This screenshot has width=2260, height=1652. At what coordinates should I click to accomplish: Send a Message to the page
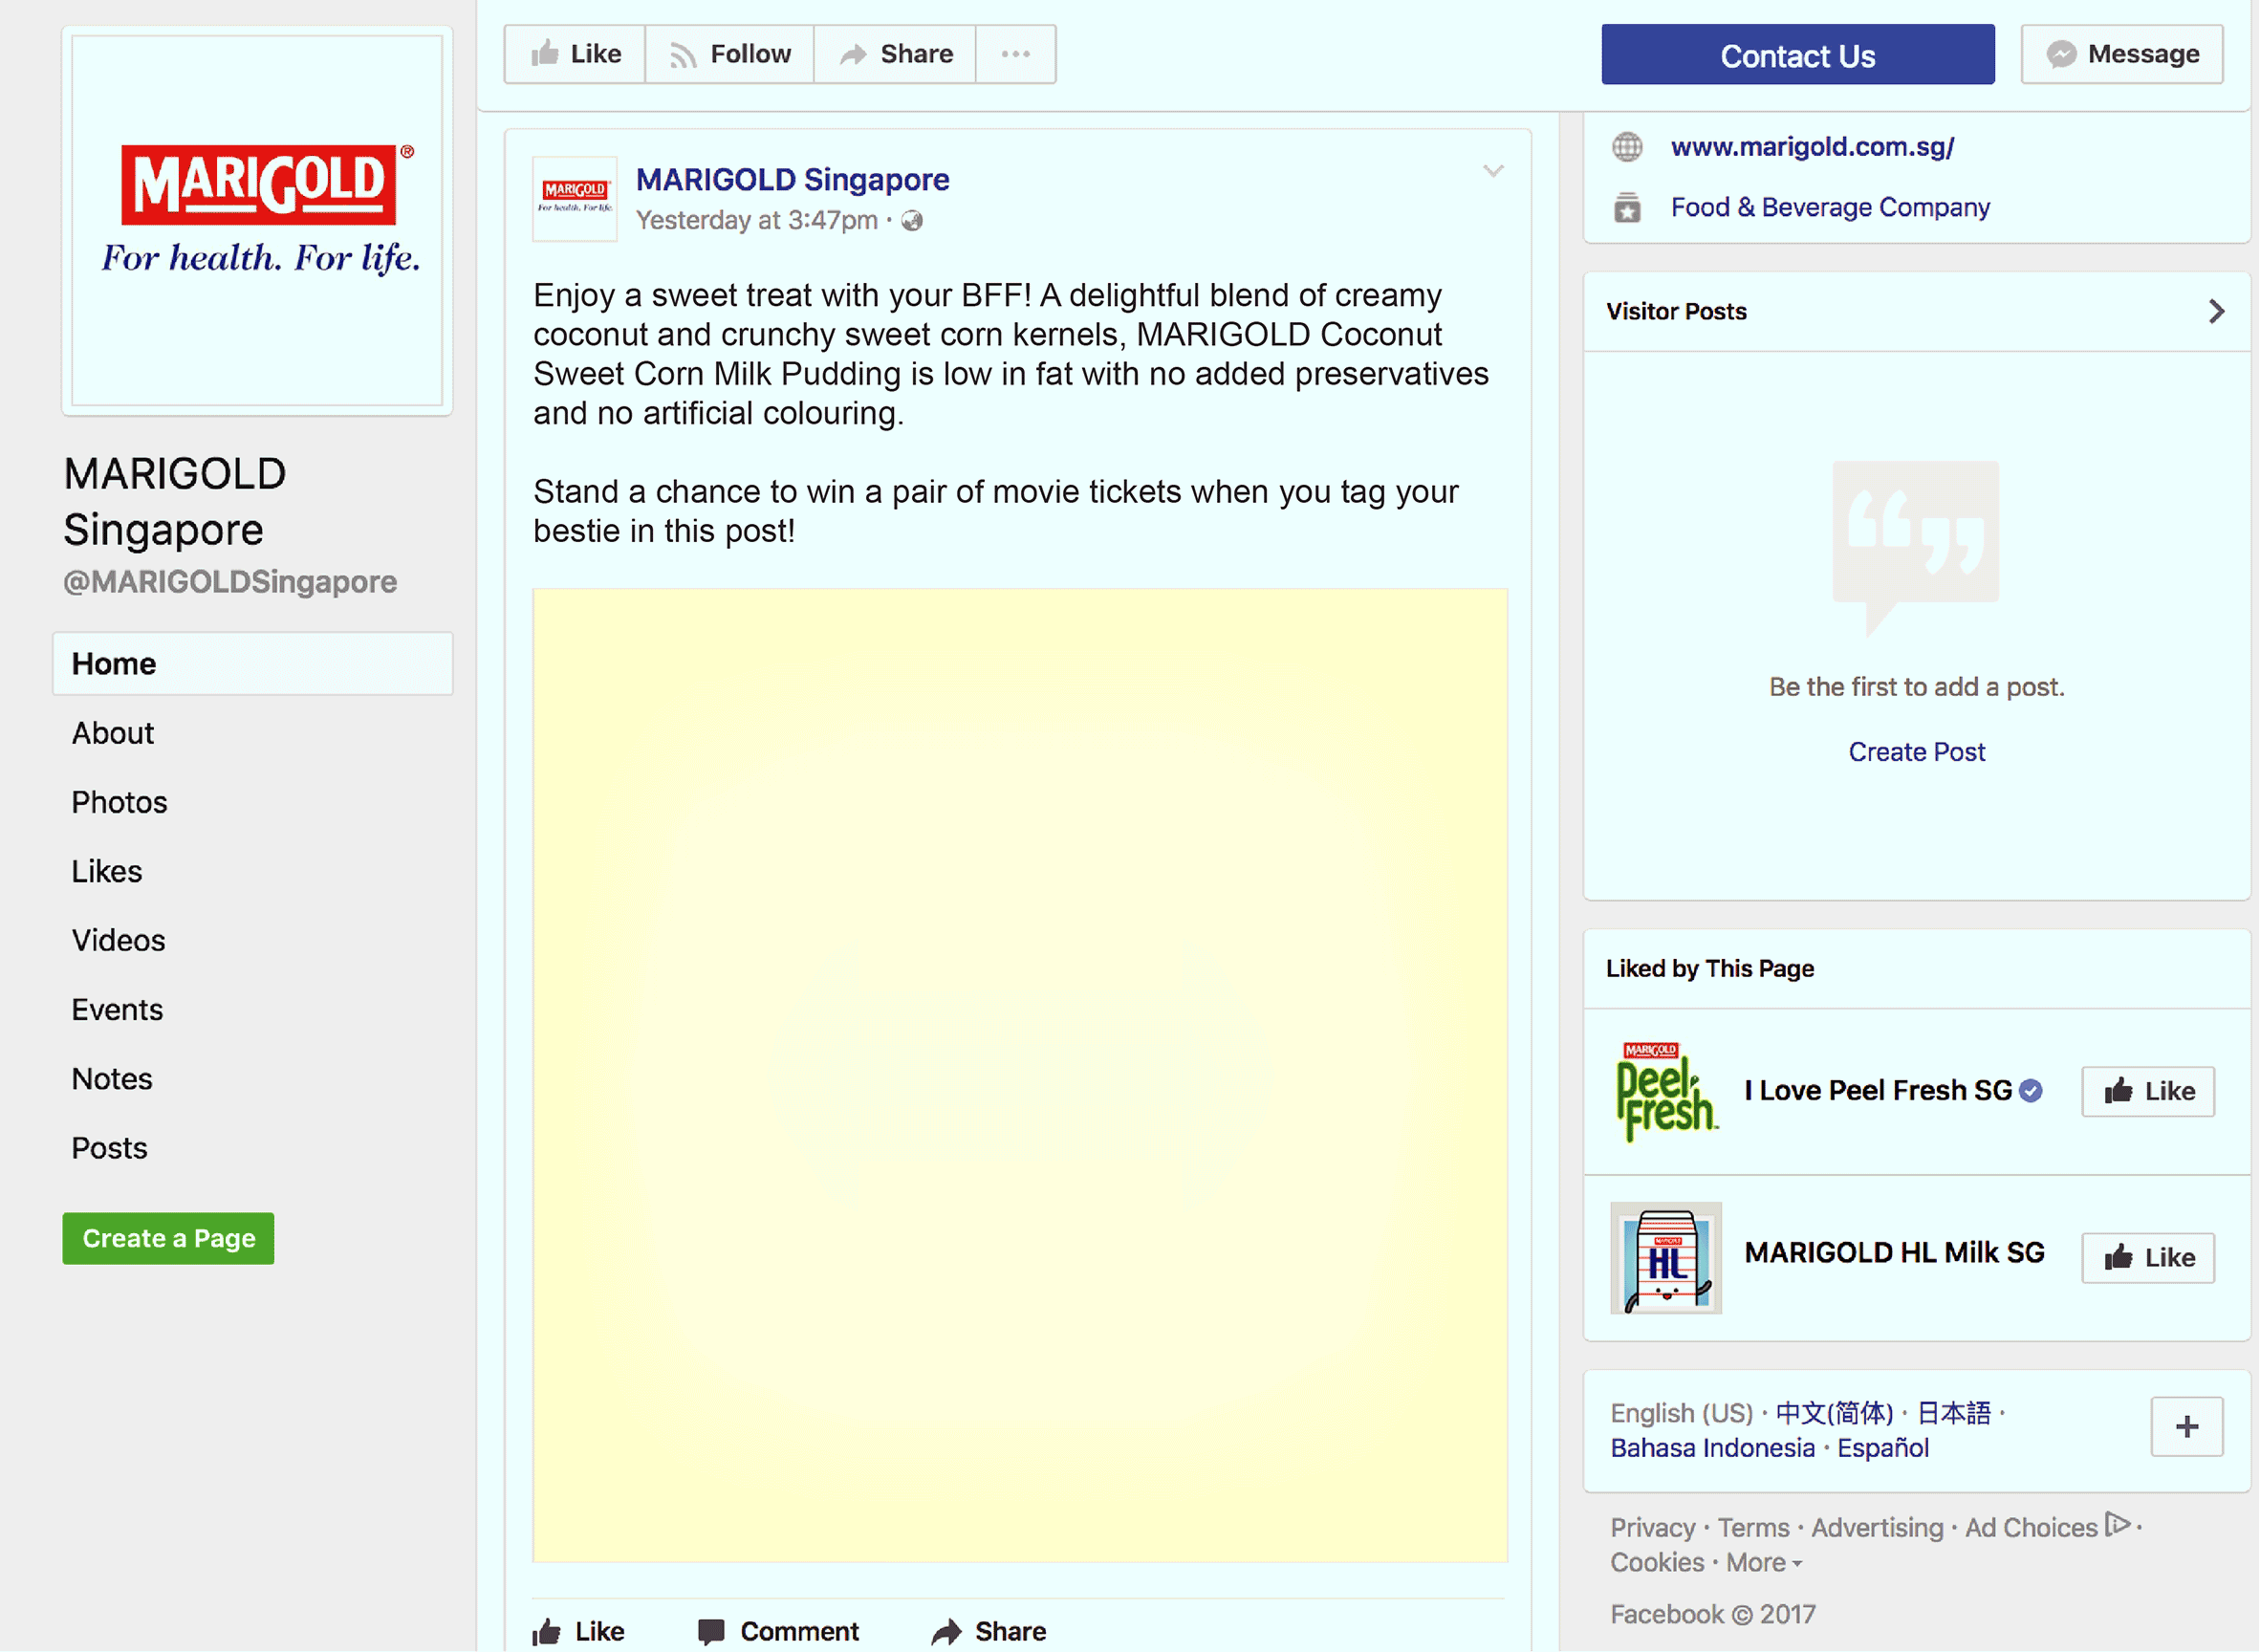[2122, 54]
